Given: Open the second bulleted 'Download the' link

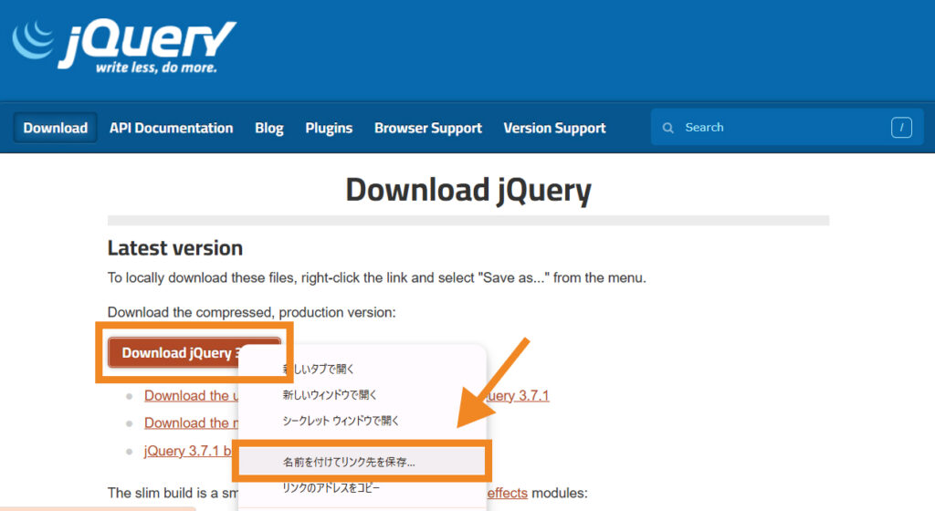Looking at the screenshot, I should [187, 423].
